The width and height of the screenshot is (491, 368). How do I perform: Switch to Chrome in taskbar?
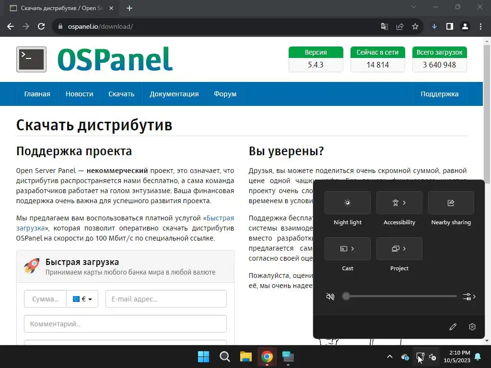pos(267,356)
